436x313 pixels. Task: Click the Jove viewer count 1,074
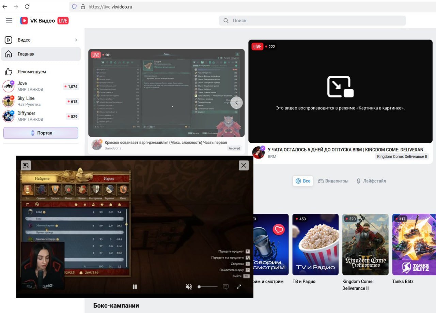click(71, 87)
